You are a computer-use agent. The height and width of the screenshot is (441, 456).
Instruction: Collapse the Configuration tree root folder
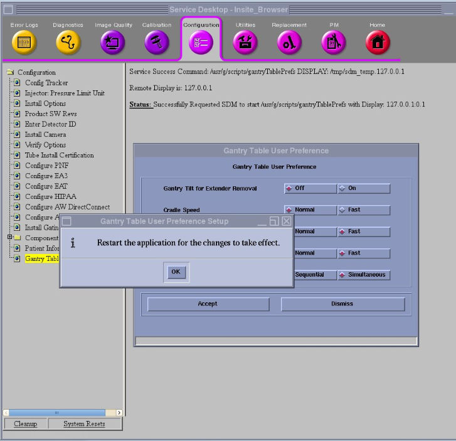click(10, 72)
